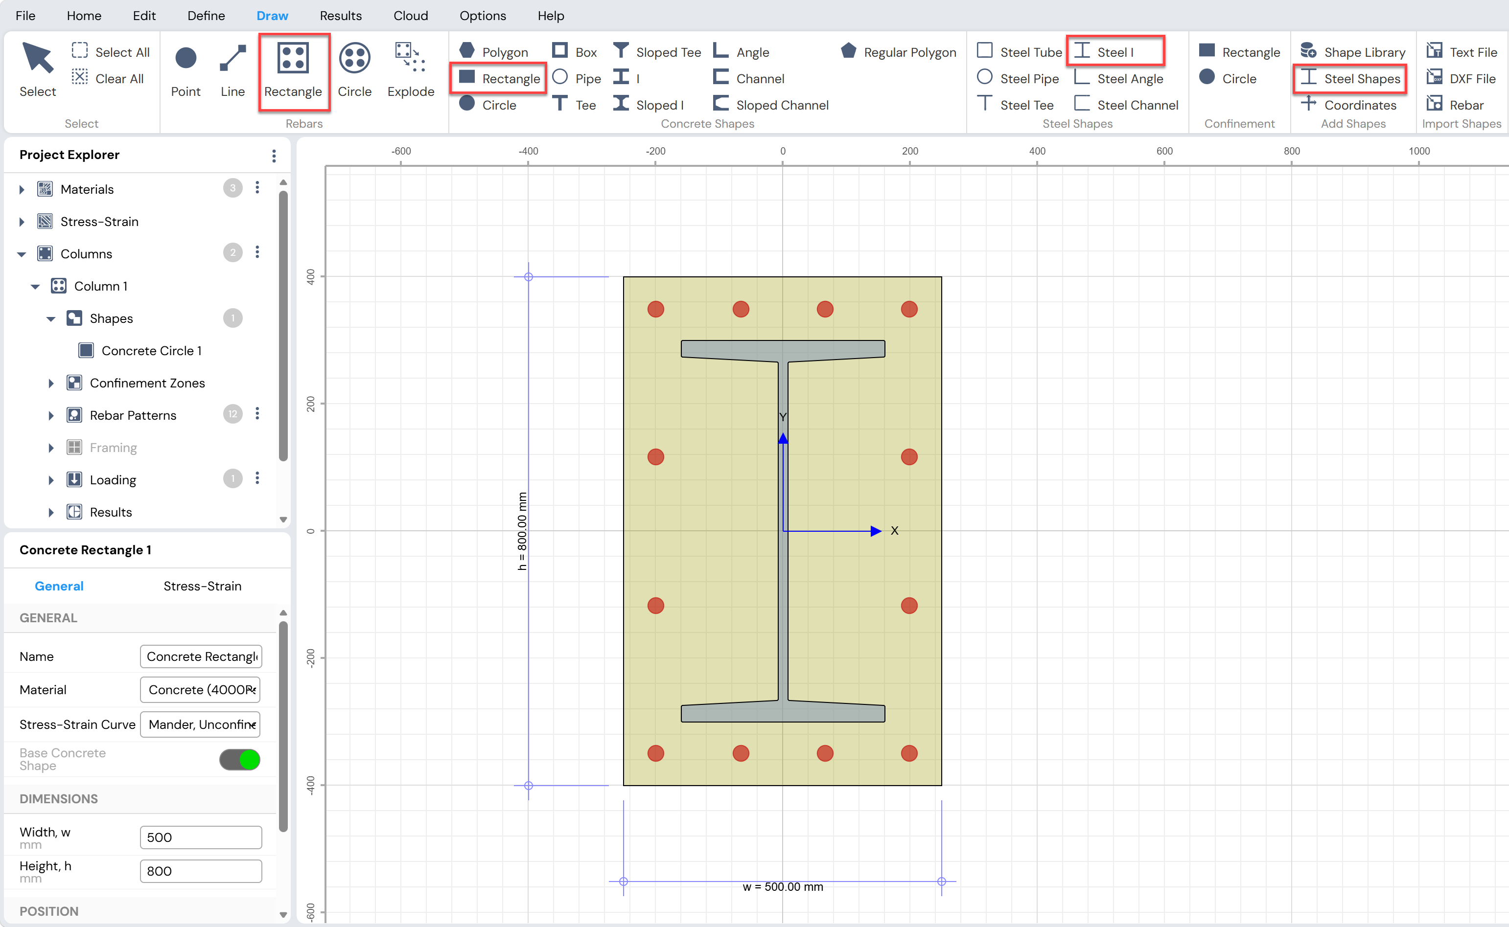
Task: Open the File menu
Action: 25,15
